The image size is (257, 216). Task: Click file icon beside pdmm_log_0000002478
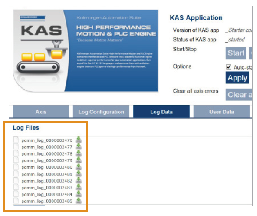click(x=16, y=153)
